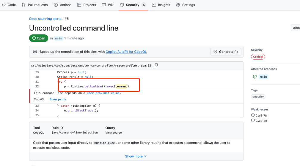This screenshot has width=300, height=166.
Task: Click the Runtime.exec inline code text
Action: coord(104,143)
